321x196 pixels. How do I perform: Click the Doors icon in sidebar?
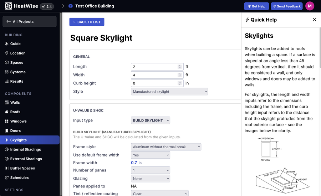click(7, 130)
